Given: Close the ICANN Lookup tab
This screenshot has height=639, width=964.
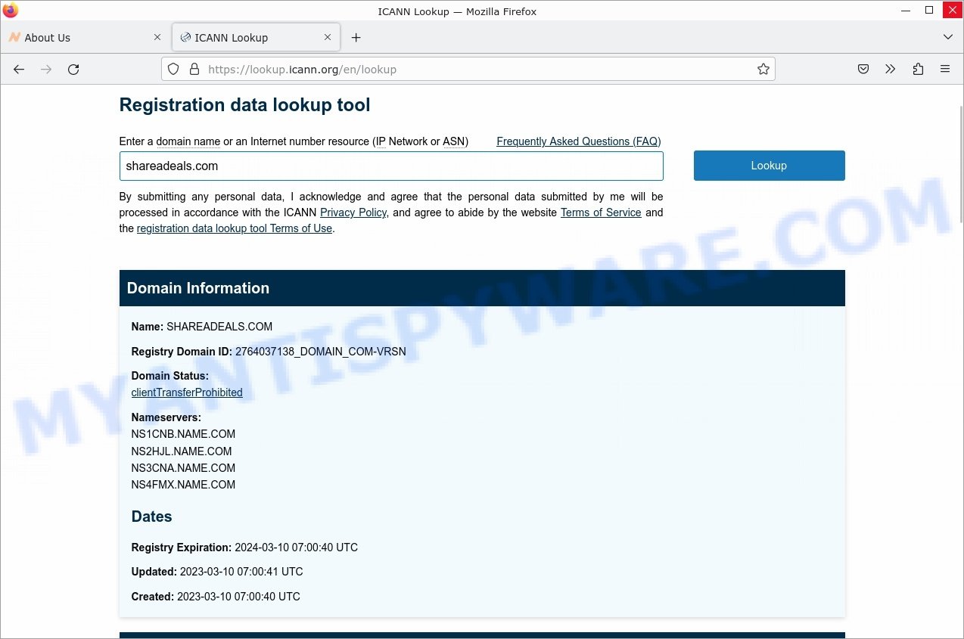Looking at the screenshot, I should point(328,37).
